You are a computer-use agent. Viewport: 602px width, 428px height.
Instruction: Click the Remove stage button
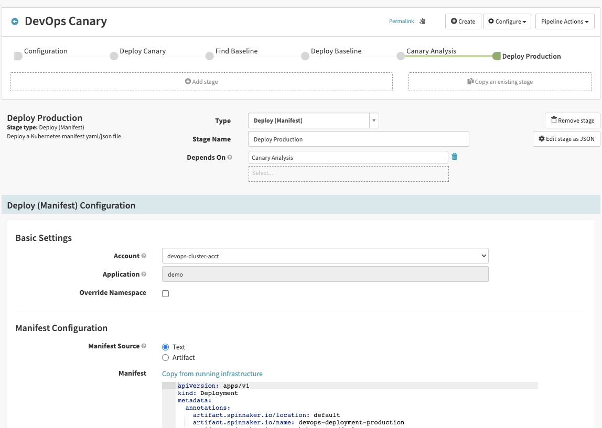click(x=572, y=120)
